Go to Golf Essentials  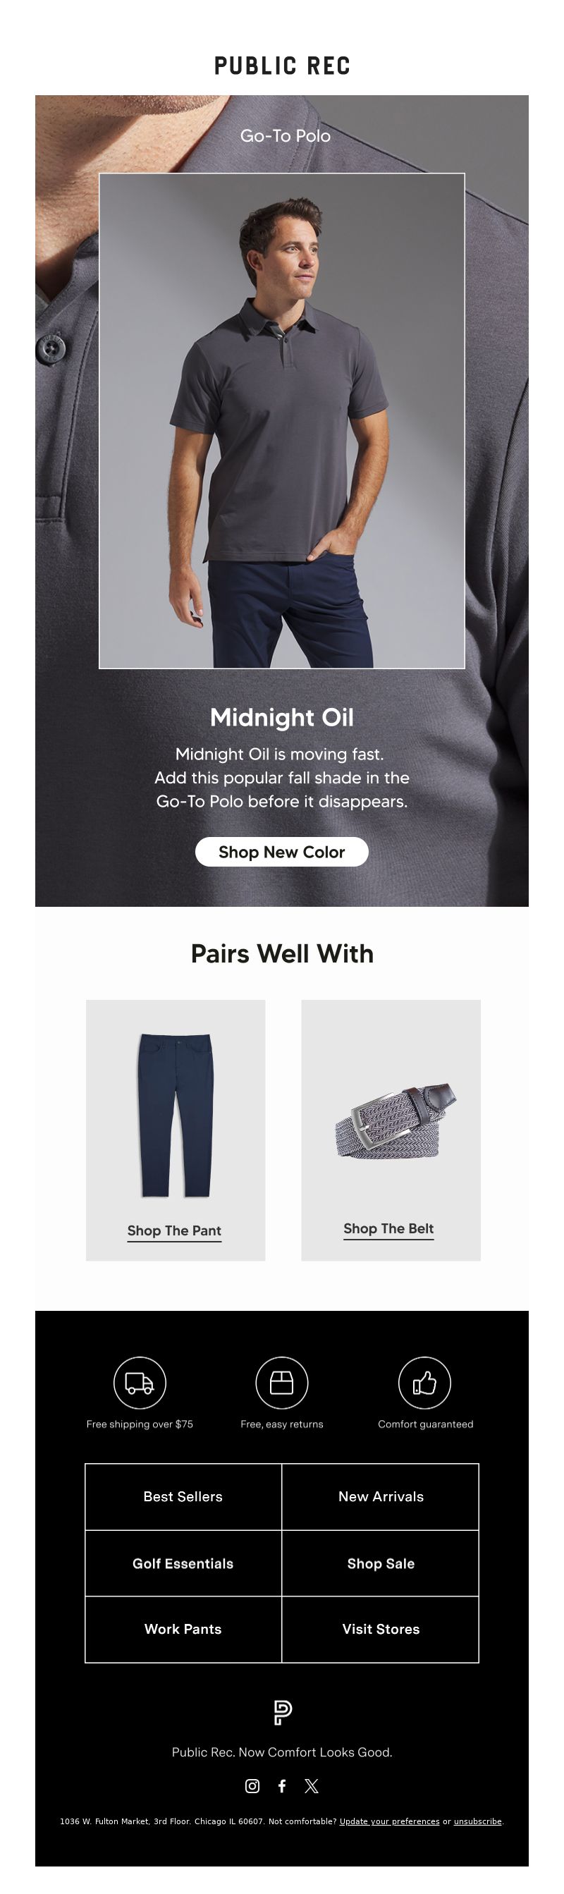point(183,1563)
